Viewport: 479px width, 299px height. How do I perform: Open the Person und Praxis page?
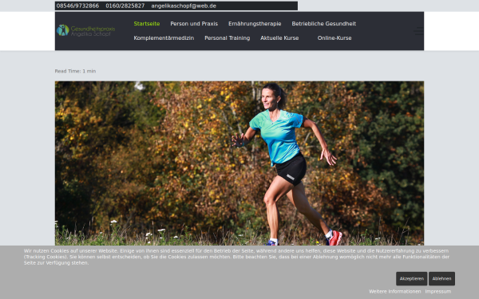coord(194,24)
